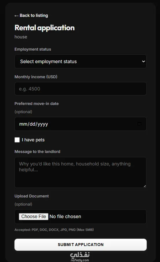Click the textarea resize grip corner
This screenshot has height=262, width=160.
click(145, 186)
